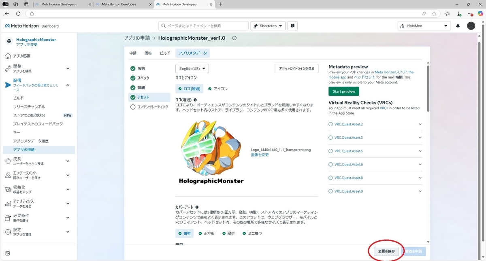Click the 設定 gear icon
This screenshot has width=486, height=261.
point(8,232)
